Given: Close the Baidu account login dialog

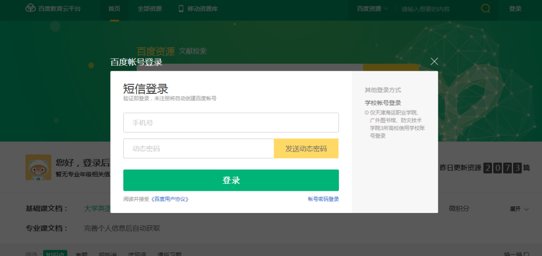Looking at the screenshot, I should 434,61.
